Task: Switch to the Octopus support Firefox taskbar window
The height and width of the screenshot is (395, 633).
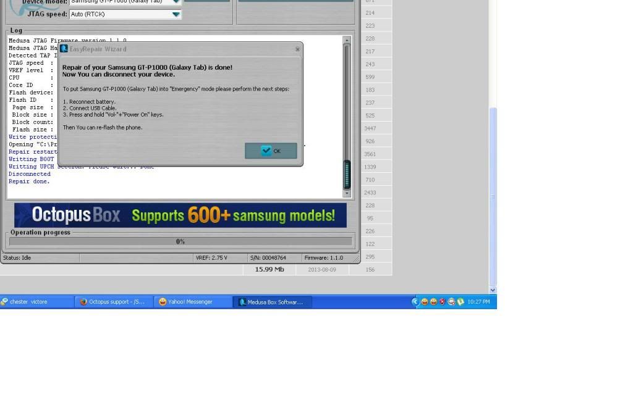Action: (114, 302)
